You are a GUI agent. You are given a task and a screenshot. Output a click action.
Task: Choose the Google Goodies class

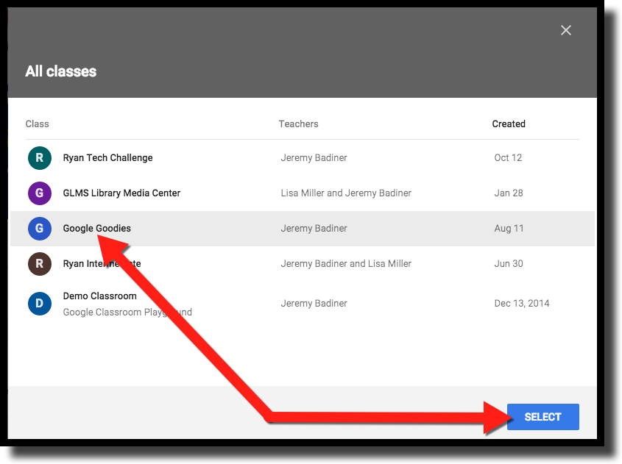pyautogui.click(x=96, y=228)
